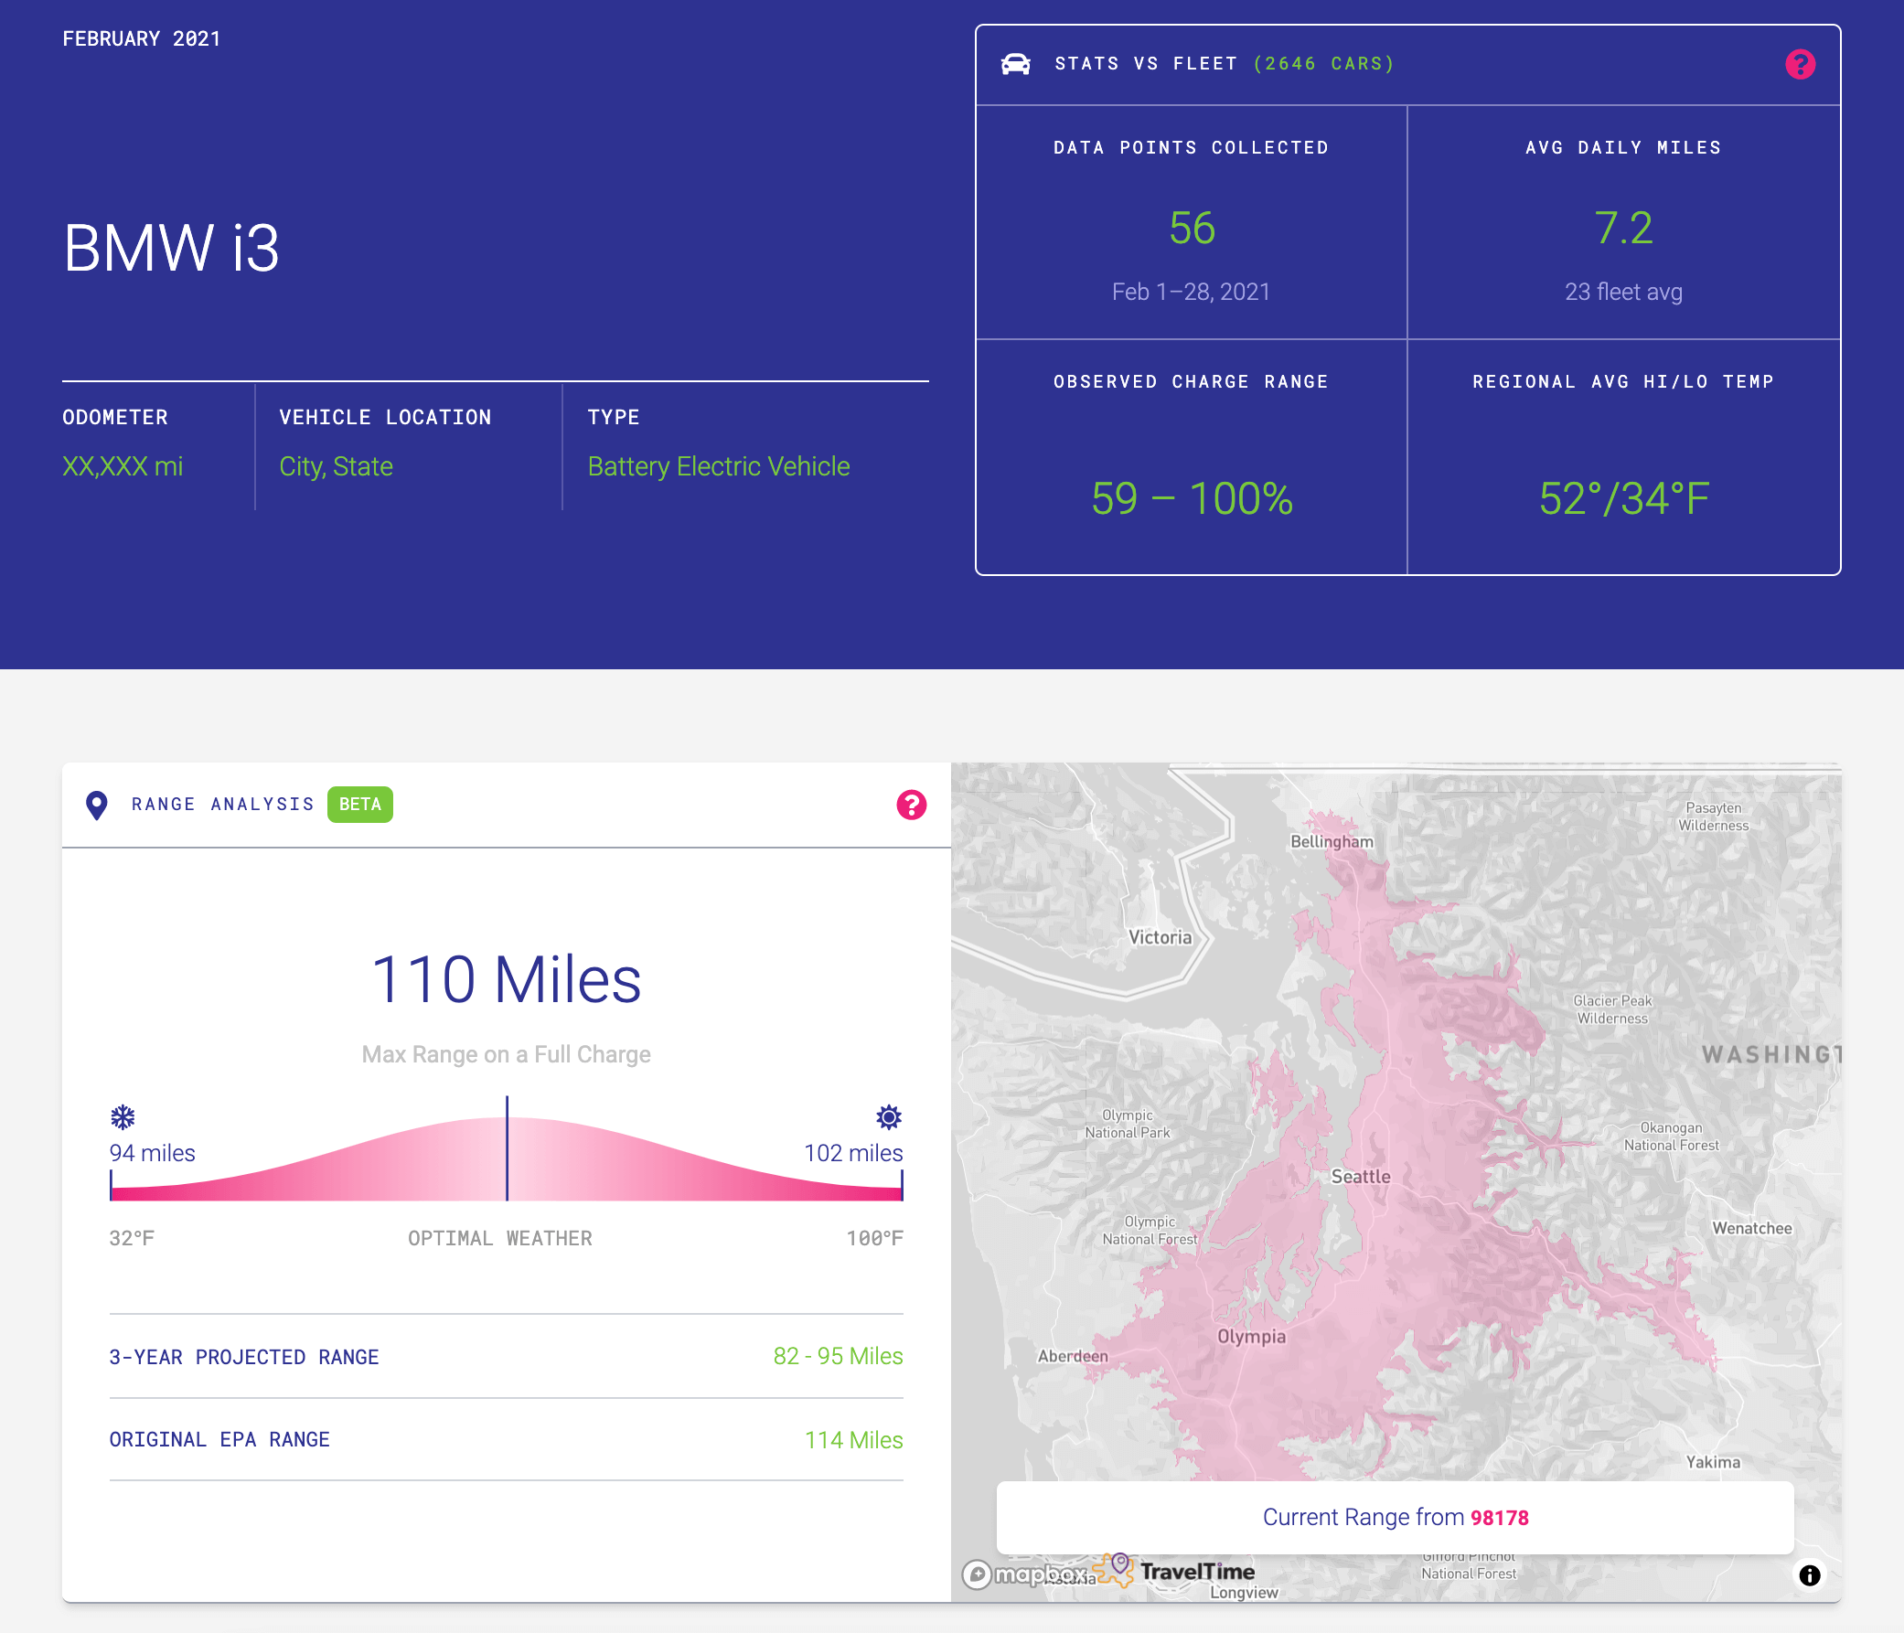The height and width of the screenshot is (1633, 1904).
Task: Open map attribution info icon
Action: pyautogui.click(x=1810, y=1576)
